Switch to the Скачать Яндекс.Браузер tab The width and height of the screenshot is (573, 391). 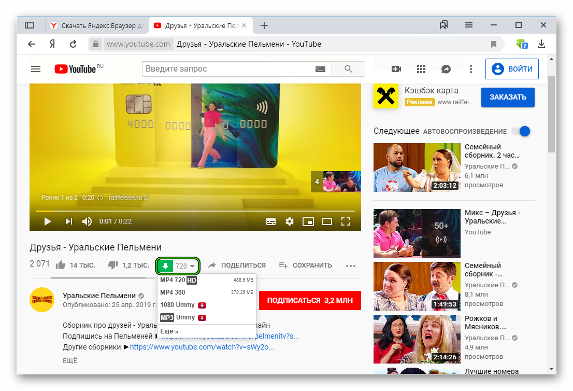97,25
